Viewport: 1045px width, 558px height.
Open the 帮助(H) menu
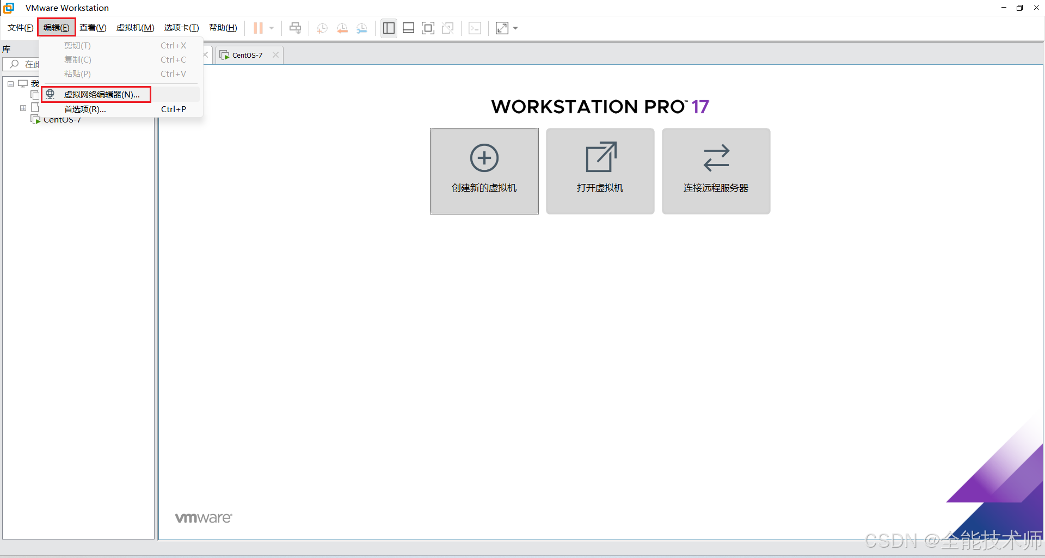tap(223, 28)
